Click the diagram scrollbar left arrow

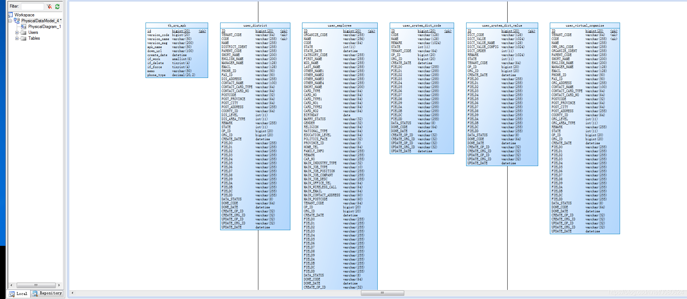coord(72,293)
